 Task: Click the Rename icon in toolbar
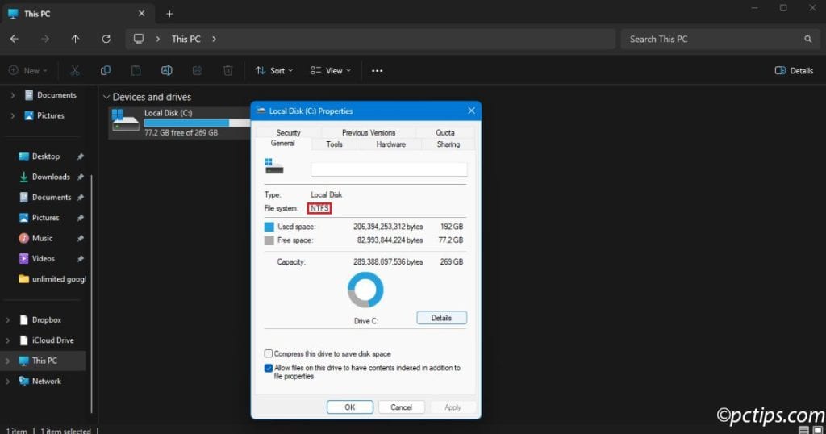pyautogui.click(x=166, y=70)
